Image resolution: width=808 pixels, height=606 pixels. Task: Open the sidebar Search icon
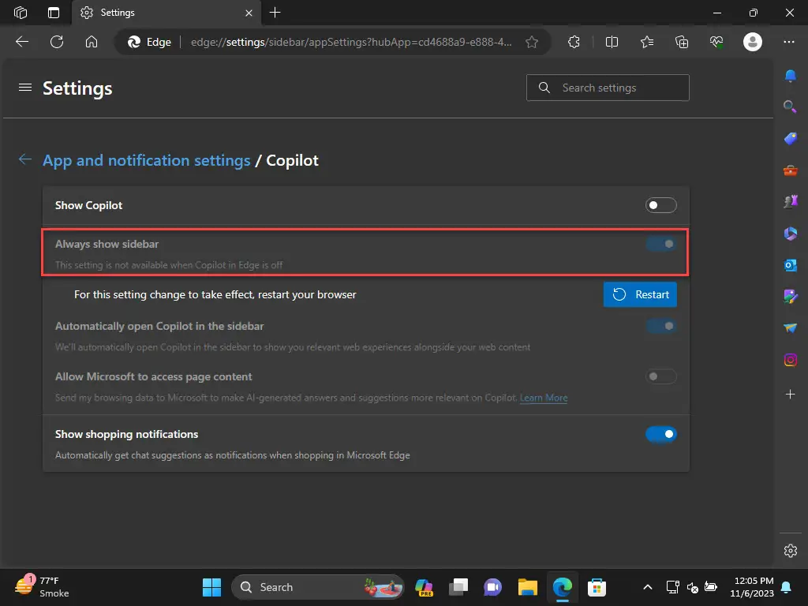[x=790, y=107]
